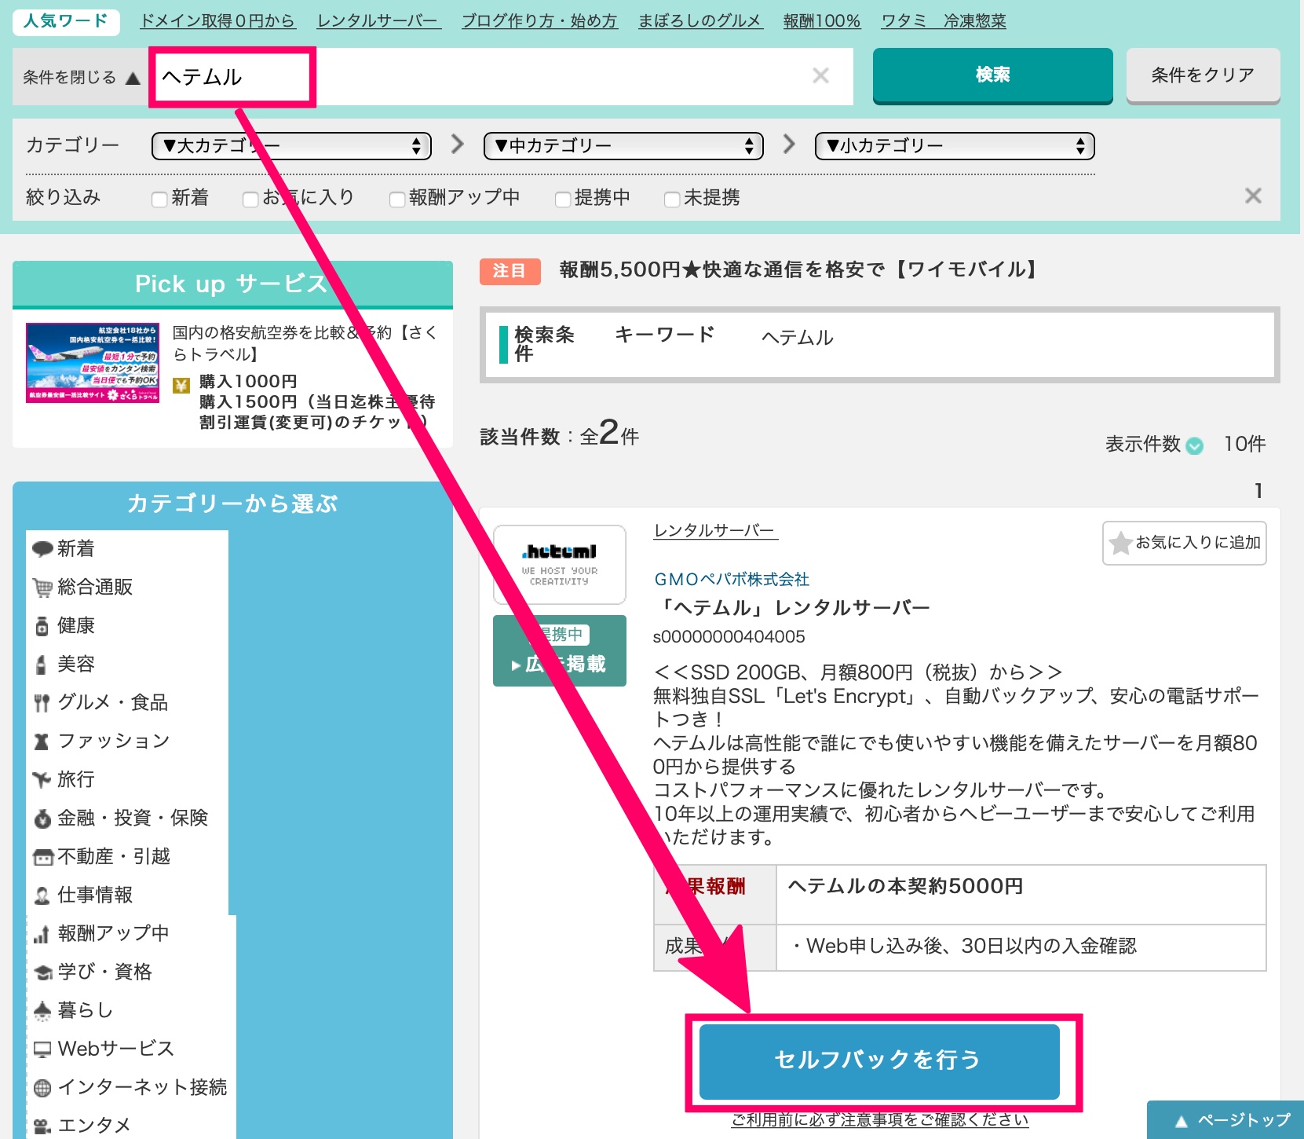
Task: Open the 大カテゴリー dropdown
Action: pos(291,146)
